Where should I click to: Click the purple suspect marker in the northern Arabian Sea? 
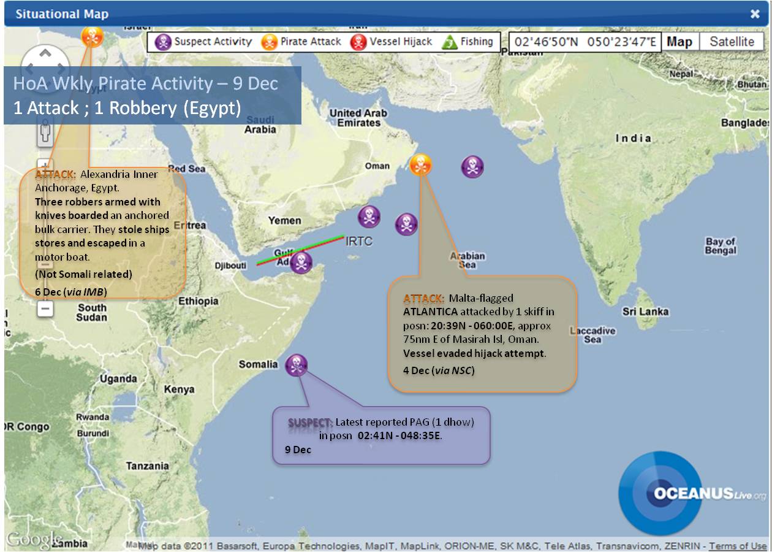click(x=472, y=166)
